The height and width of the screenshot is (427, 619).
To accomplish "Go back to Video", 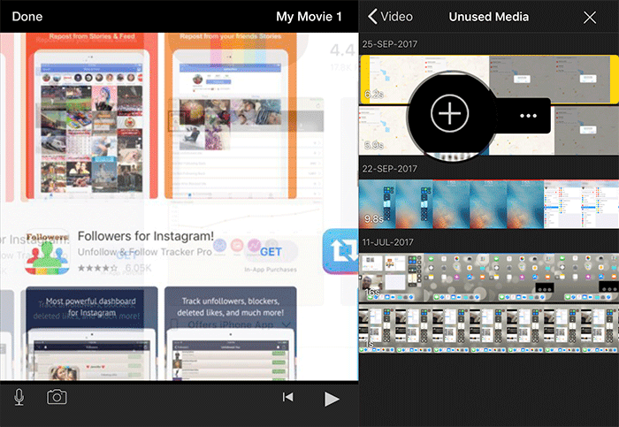I will [x=390, y=17].
